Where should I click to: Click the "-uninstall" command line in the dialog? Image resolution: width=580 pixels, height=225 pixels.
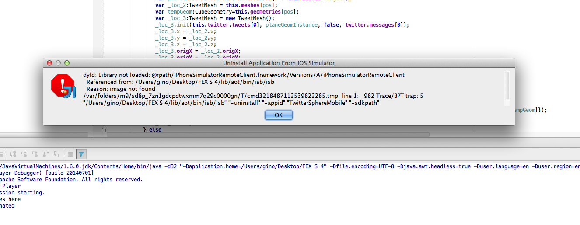point(231,103)
